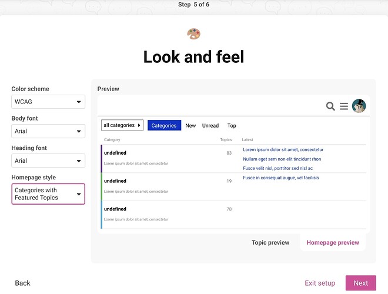Click the user avatar in preview header

click(x=359, y=106)
